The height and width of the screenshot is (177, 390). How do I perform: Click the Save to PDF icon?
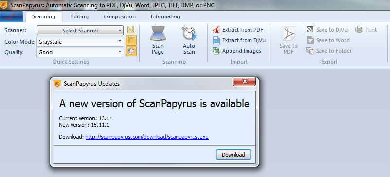288,33
